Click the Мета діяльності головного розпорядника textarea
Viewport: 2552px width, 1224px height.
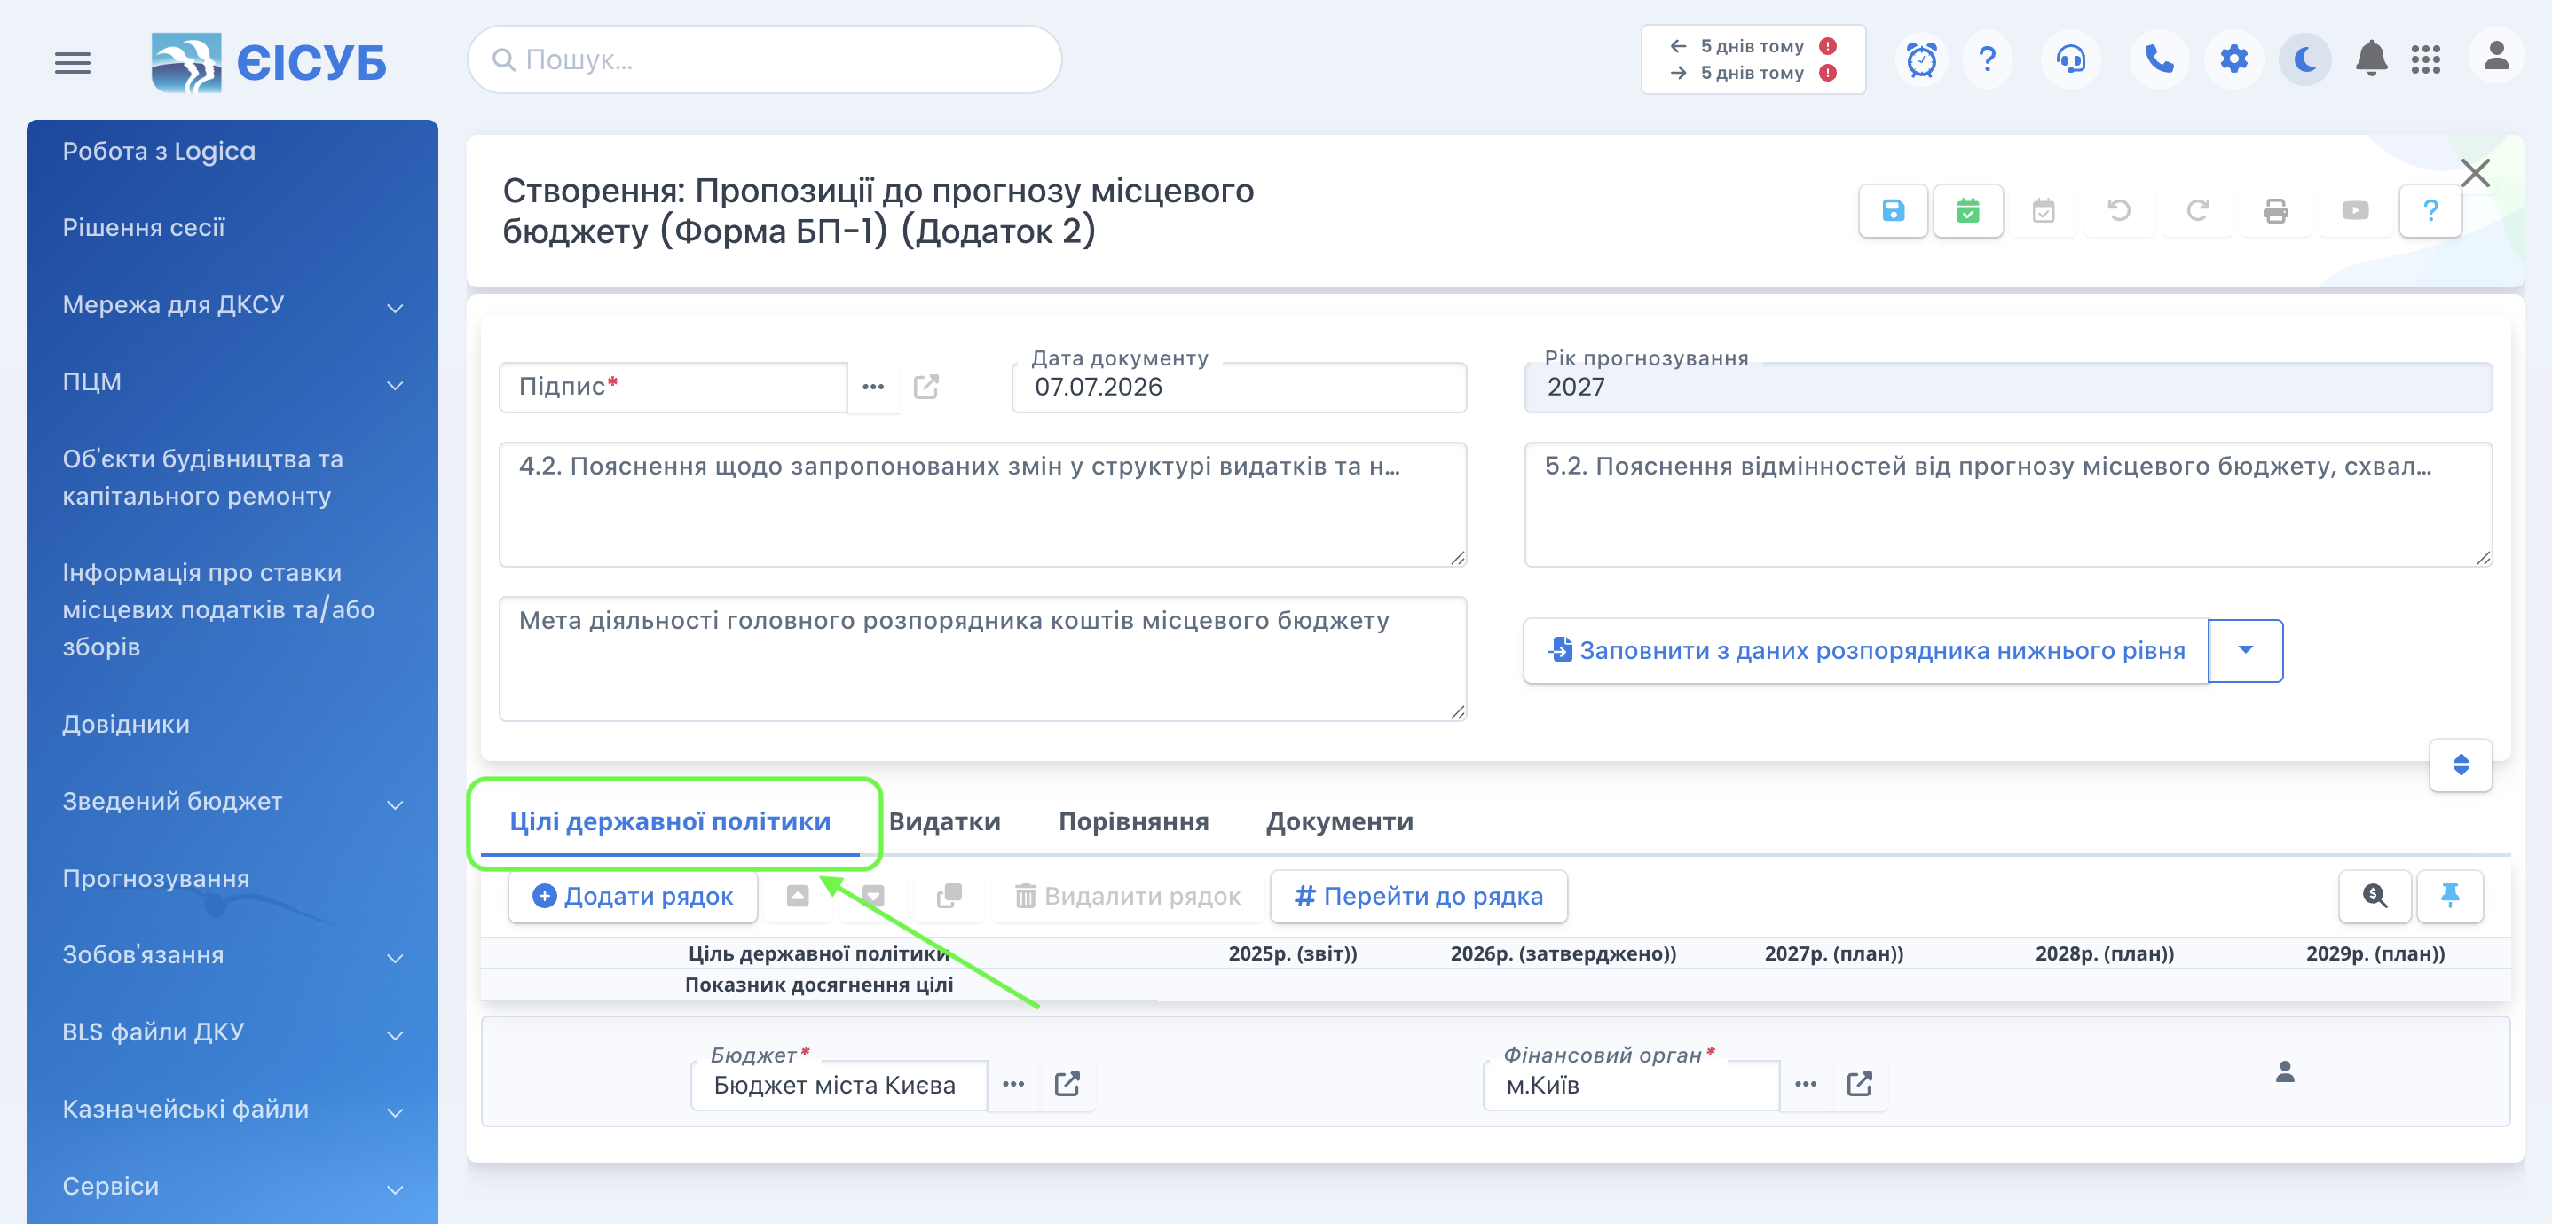(x=981, y=658)
